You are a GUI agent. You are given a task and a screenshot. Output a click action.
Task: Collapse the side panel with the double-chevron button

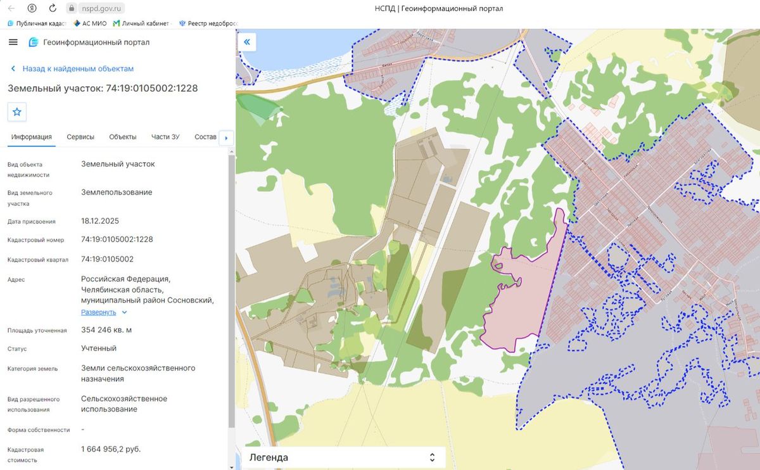pyautogui.click(x=247, y=42)
